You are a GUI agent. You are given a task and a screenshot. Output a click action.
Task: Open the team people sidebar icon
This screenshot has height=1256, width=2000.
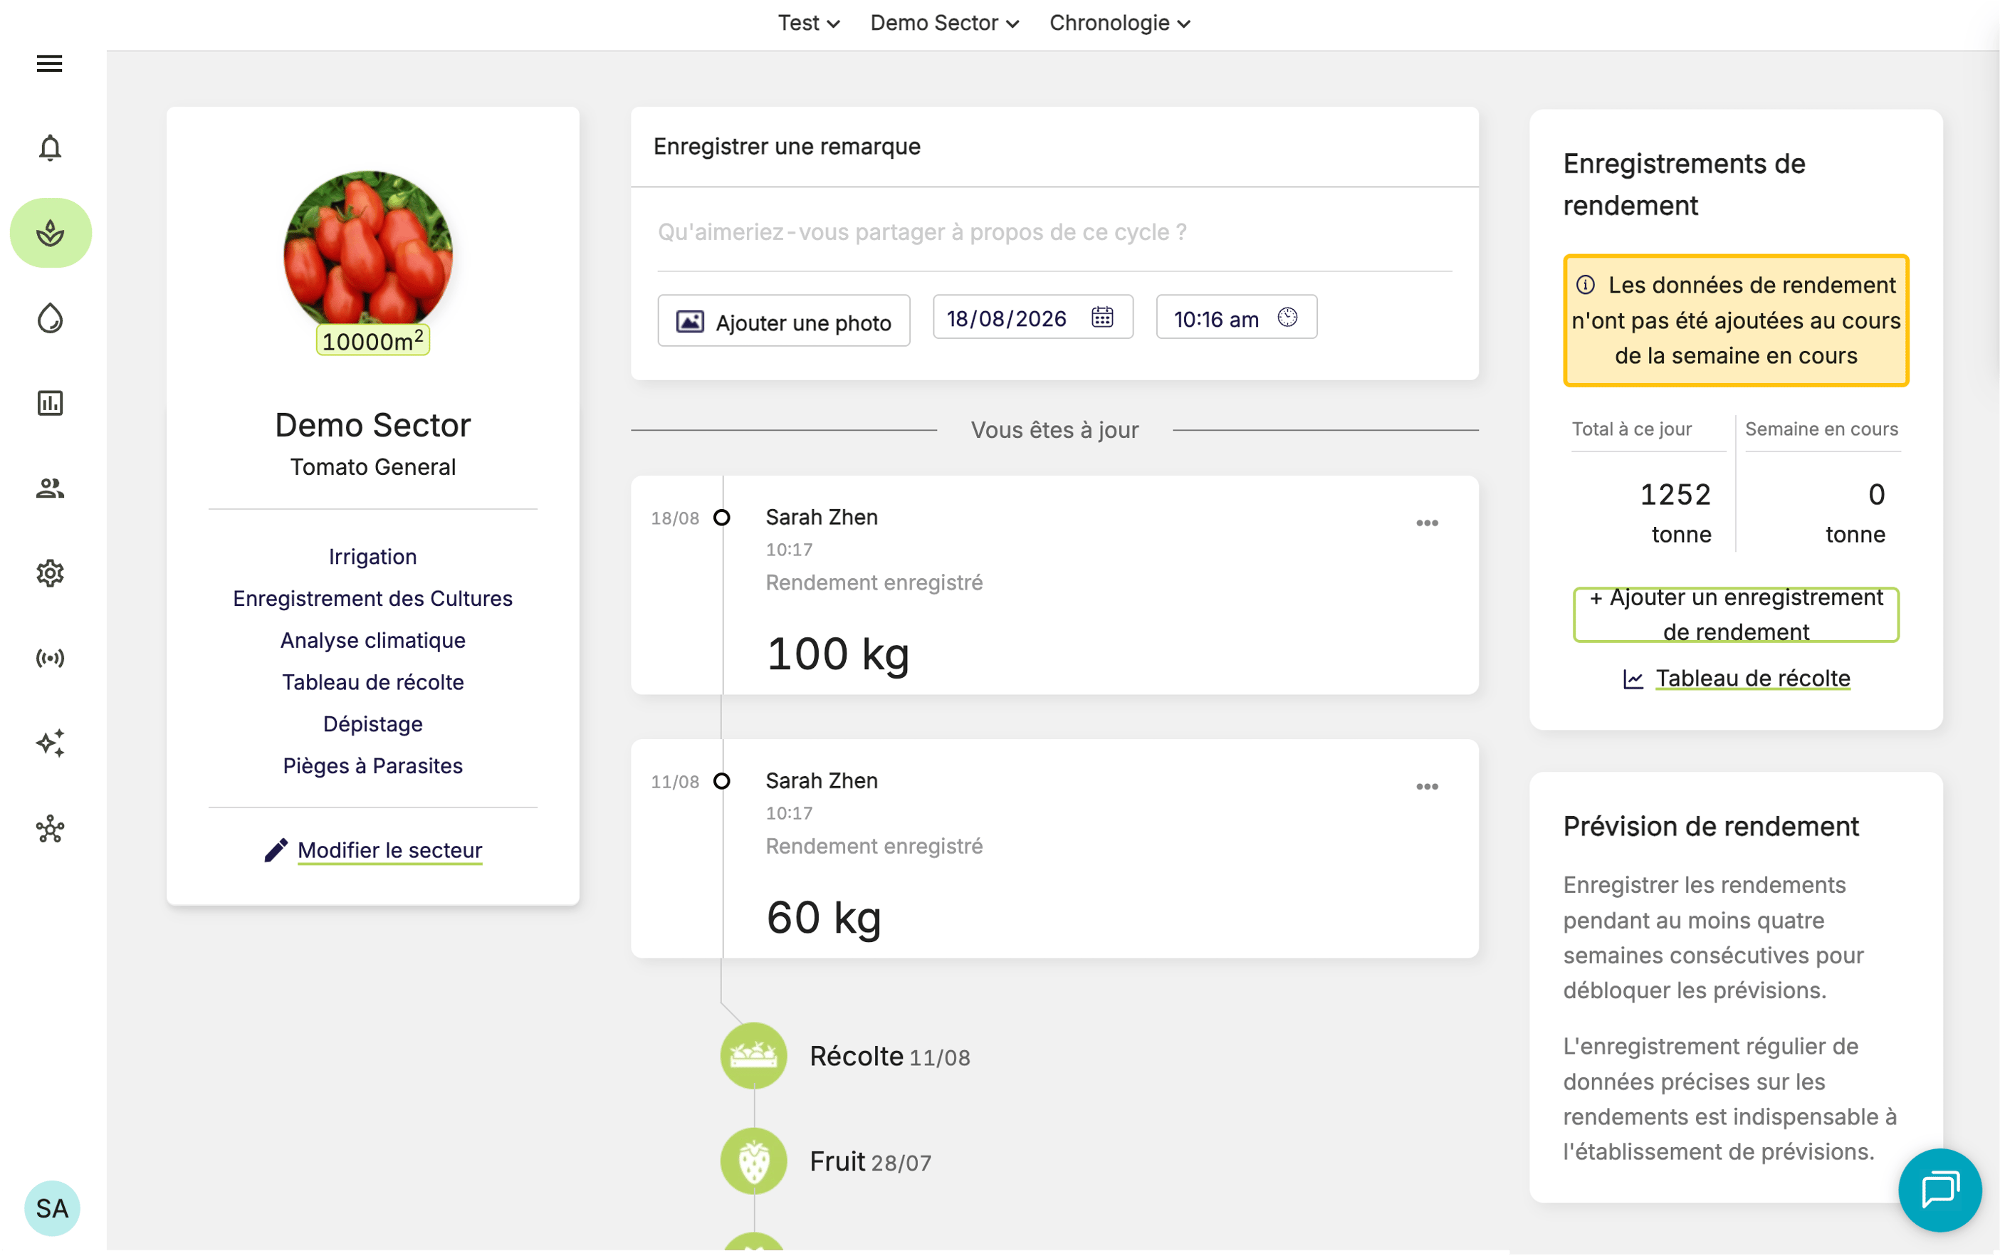click(50, 488)
